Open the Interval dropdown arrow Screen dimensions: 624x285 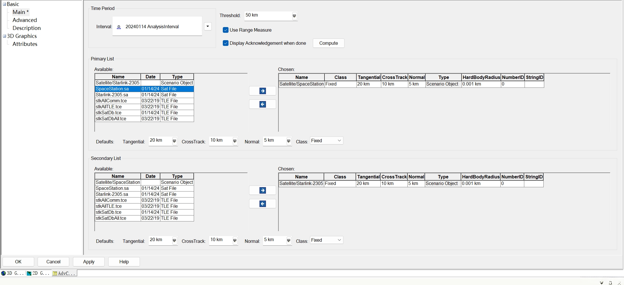click(208, 27)
